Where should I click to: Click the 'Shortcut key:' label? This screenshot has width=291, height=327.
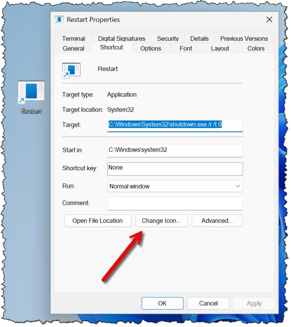(x=80, y=168)
